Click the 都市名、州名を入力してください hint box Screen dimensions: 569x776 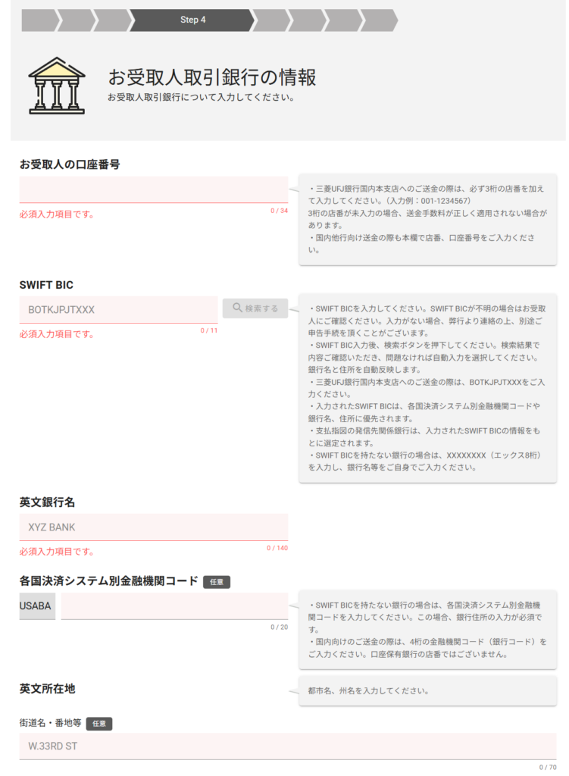point(427,691)
